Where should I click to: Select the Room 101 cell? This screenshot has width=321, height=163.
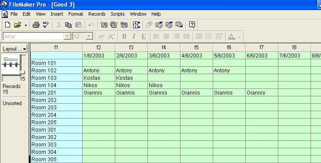pos(56,63)
